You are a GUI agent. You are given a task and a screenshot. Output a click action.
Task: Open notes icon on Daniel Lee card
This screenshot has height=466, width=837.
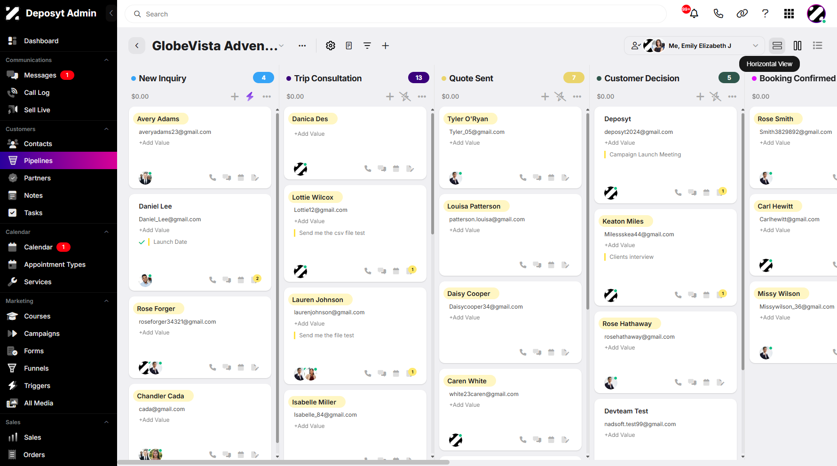pyautogui.click(x=256, y=280)
